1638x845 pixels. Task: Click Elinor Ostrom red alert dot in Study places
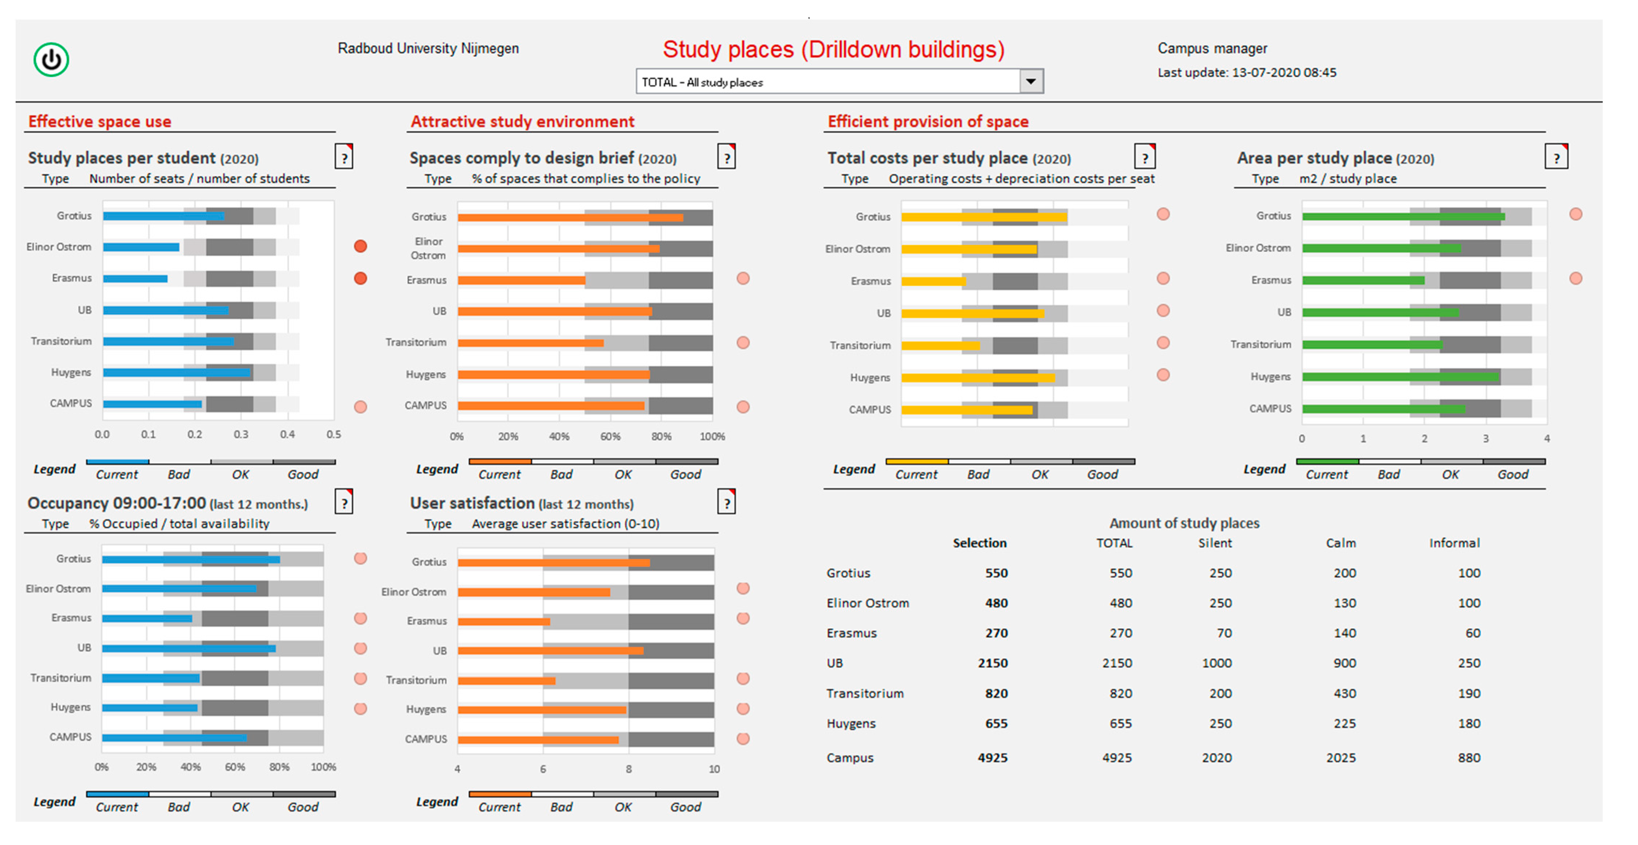click(x=360, y=246)
